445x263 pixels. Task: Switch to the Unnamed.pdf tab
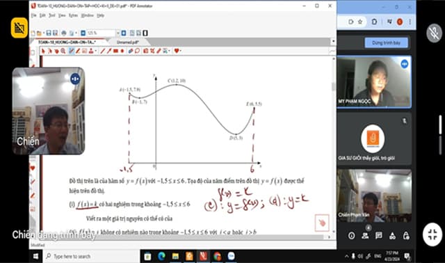click(127, 42)
